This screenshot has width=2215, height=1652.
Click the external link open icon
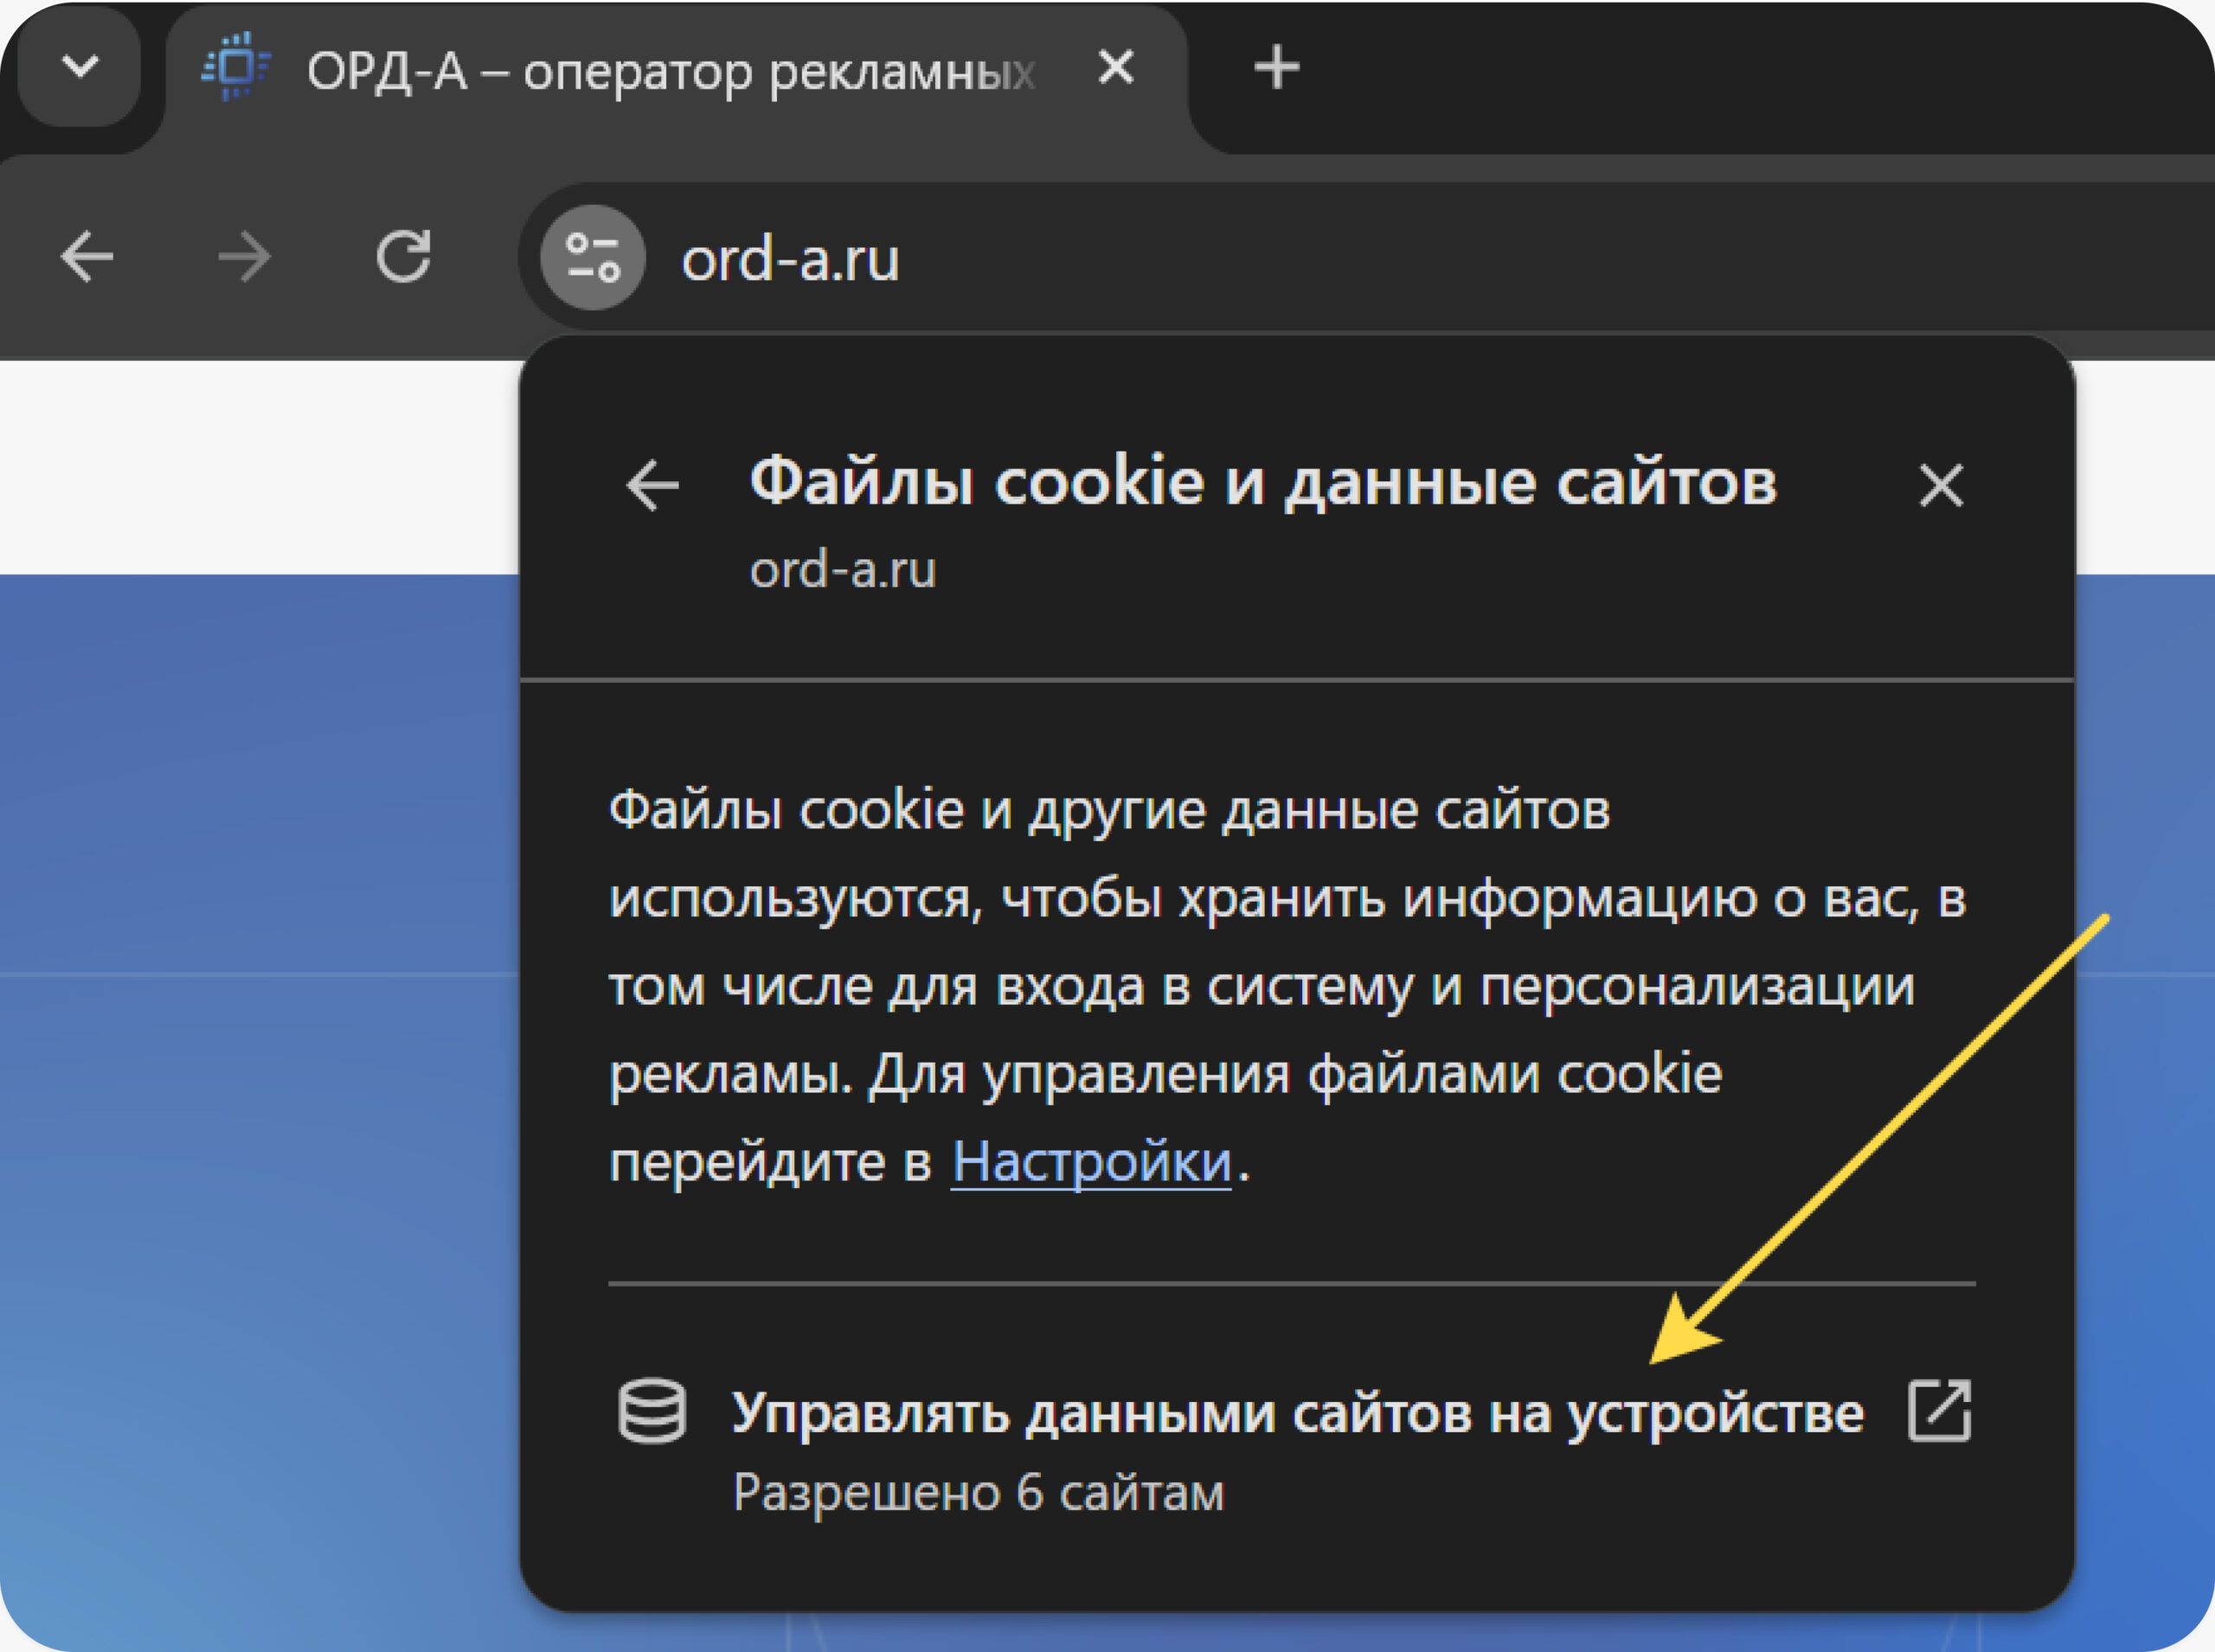(1938, 1411)
